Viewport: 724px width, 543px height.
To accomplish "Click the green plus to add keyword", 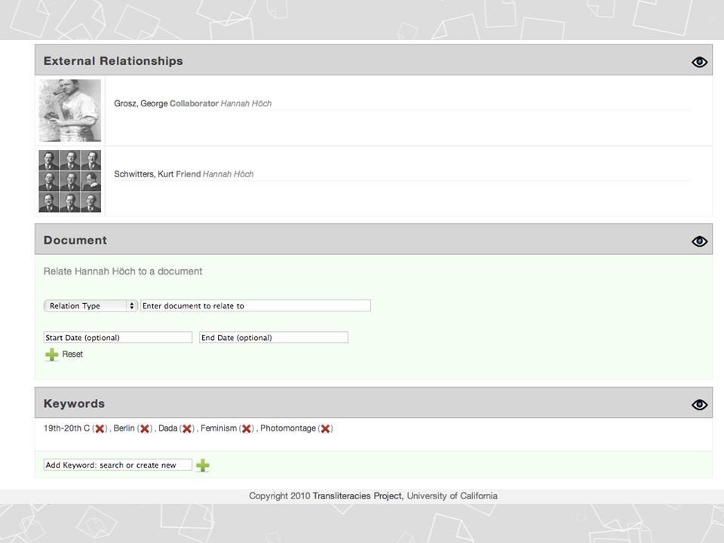I will (203, 465).
